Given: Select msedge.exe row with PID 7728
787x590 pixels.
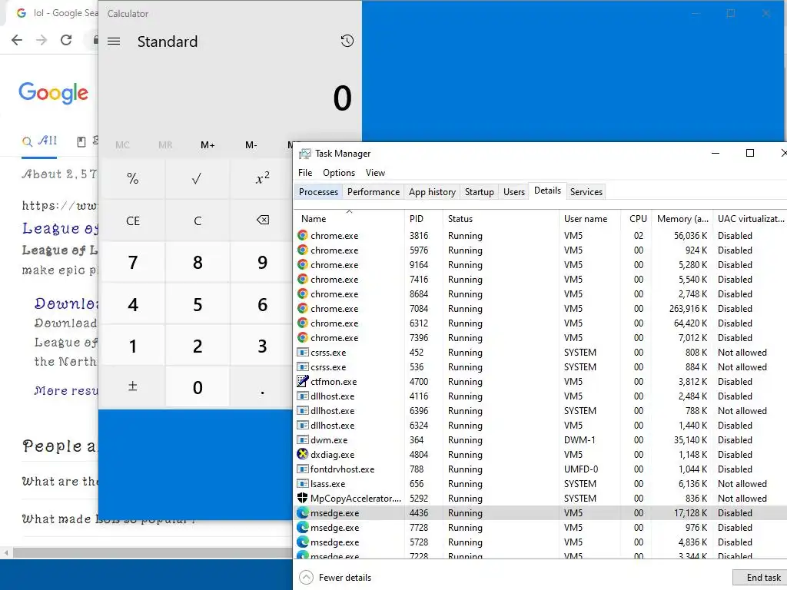Looking at the screenshot, I should [540, 527].
